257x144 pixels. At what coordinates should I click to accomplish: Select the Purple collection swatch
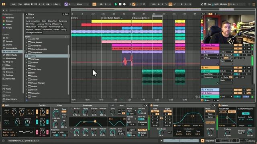point(4,28)
